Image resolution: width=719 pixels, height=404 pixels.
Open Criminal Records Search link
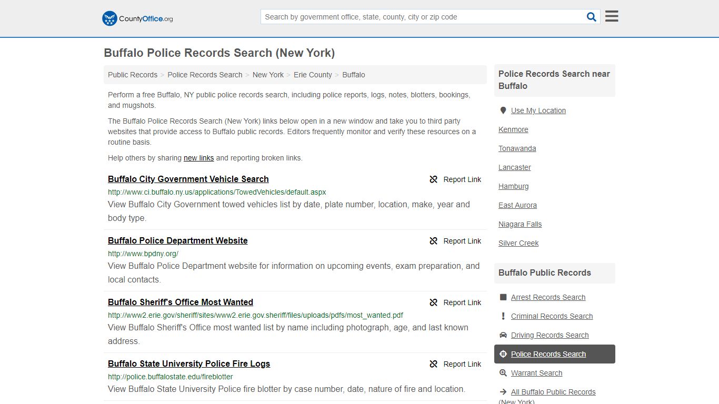(552, 316)
